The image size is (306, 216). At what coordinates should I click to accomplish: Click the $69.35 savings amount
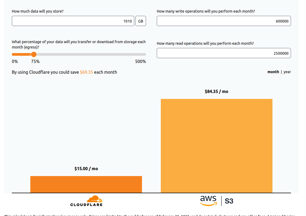pyautogui.click(x=86, y=72)
